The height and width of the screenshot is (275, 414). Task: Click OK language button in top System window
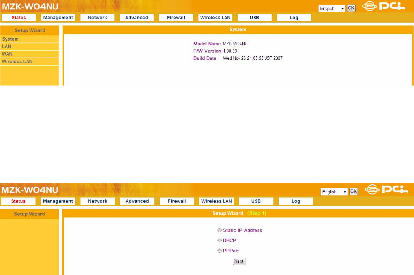[x=351, y=8]
